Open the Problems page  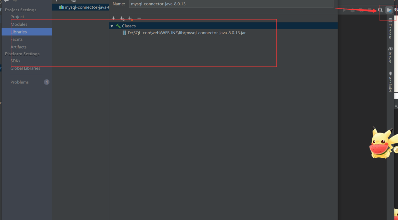point(20,82)
